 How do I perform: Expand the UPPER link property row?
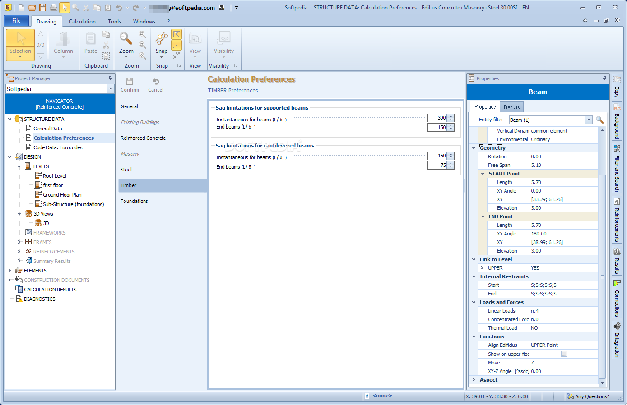[x=482, y=268]
